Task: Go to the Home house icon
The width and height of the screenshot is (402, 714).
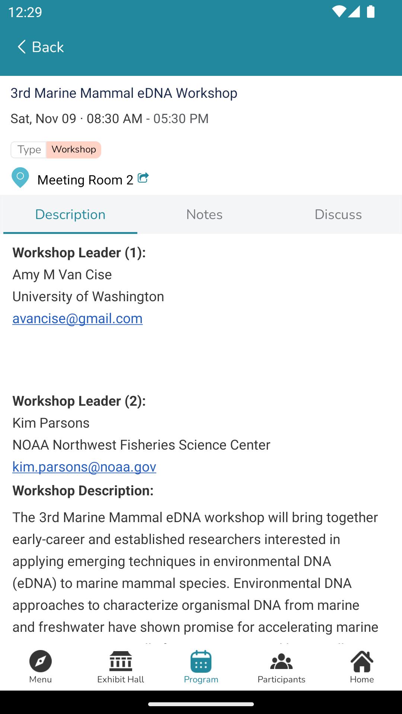Action: [362, 661]
